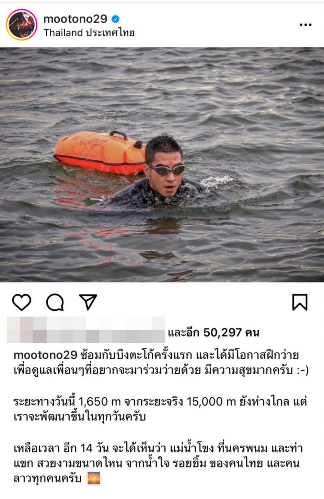View the likes list via และอีก 50,297 คน
The image size is (324, 499).
pos(214,332)
